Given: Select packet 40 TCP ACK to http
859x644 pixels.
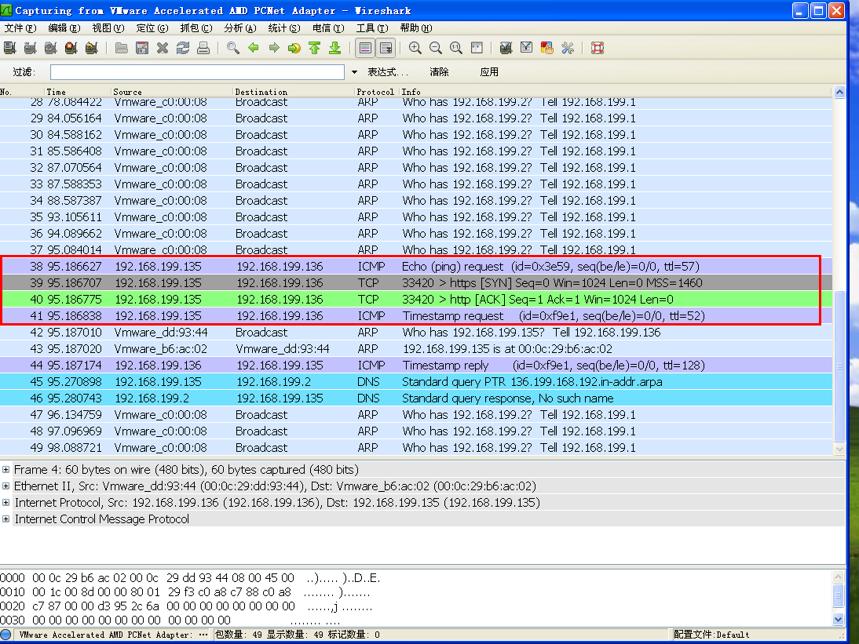Looking at the screenshot, I should coord(416,300).
